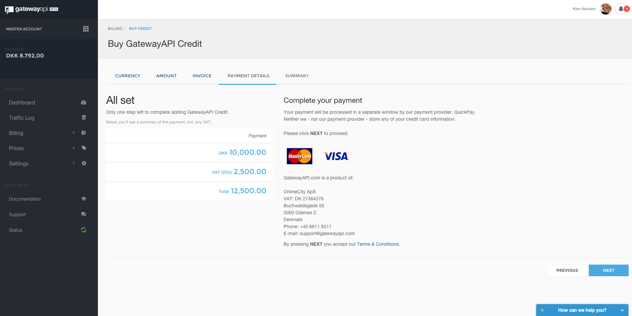Screen dimensions: 632x316
Task: Click Kim Hansen's avatar picture
Action: coord(606,9)
